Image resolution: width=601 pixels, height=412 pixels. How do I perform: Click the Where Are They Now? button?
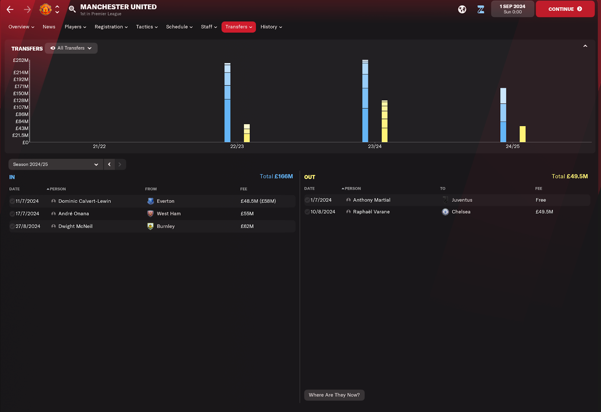(334, 395)
